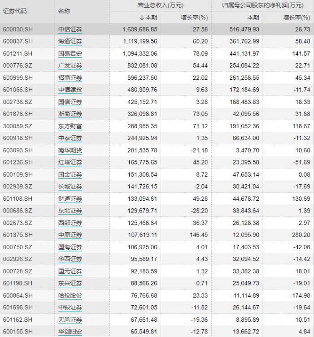The height and width of the screenshot is (337, 314).
Task: Open the 天风证券 stock link
Action: (x=70, y=320)
